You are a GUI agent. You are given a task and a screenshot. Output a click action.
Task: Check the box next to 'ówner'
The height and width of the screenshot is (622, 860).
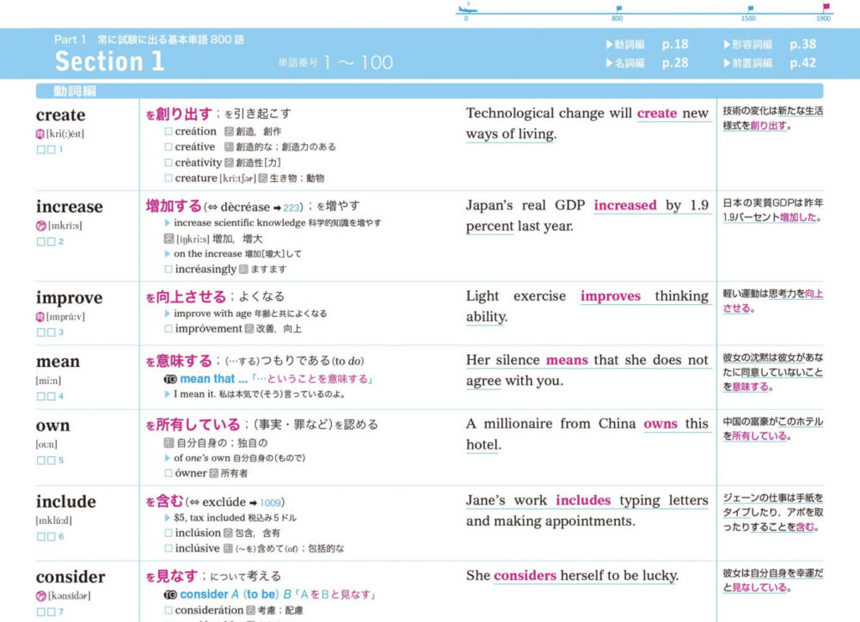pos(169,473)
